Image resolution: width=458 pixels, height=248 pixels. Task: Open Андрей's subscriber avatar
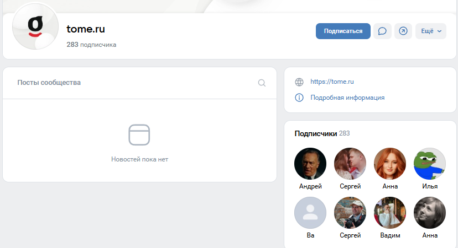[x=310, y=164]
